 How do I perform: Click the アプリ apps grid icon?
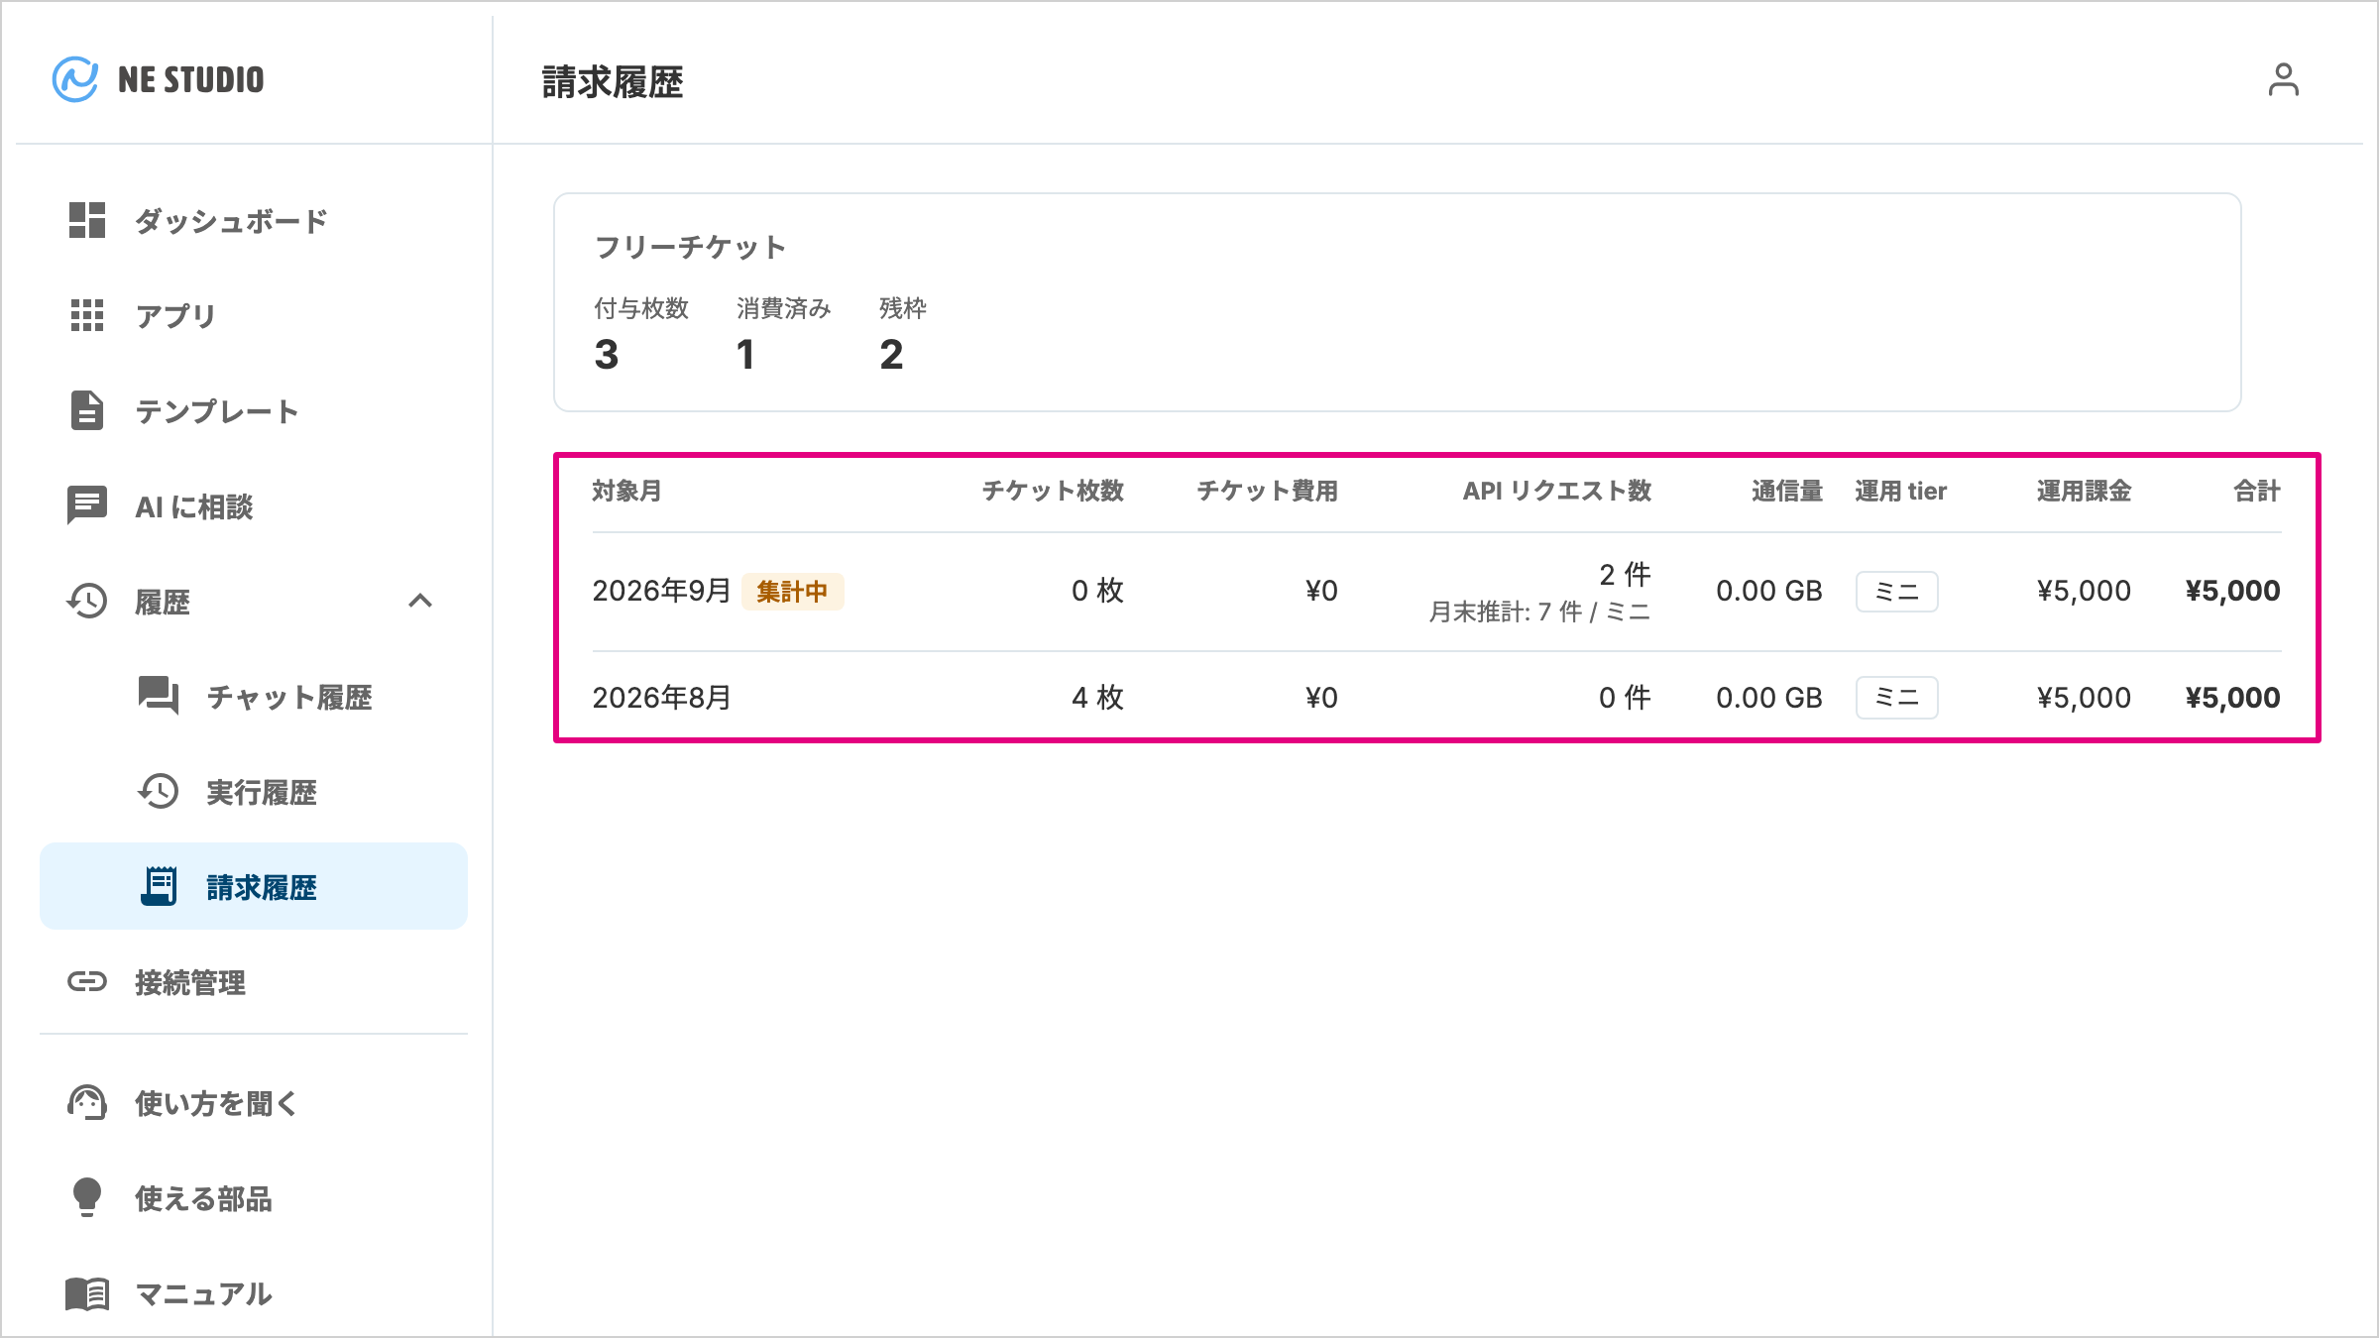87,315
